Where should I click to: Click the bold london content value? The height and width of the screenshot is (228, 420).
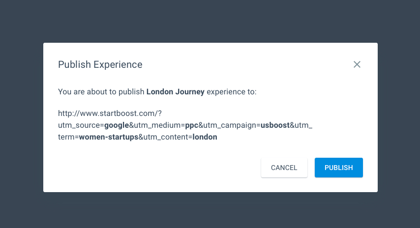205,137
